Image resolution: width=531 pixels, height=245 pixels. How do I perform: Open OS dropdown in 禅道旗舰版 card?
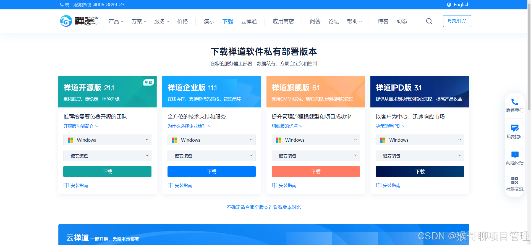(316, 140)
